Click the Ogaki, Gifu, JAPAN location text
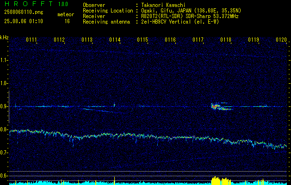 (191, 11)
